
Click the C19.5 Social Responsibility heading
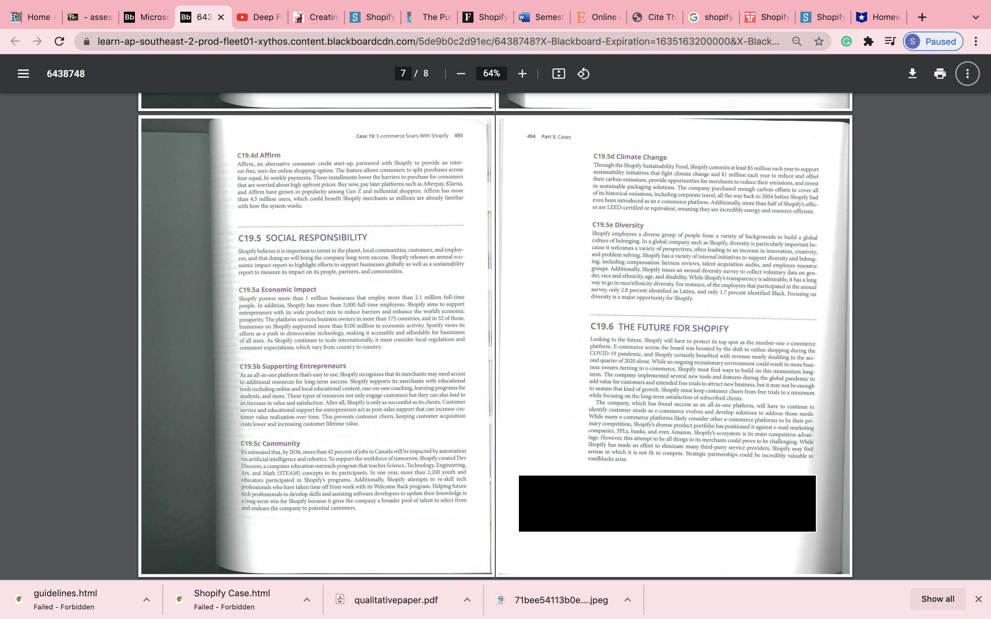302,238
